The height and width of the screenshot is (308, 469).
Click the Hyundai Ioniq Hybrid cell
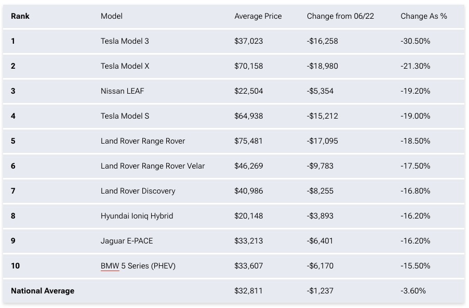pyautogui.click(x=137, y=216)
